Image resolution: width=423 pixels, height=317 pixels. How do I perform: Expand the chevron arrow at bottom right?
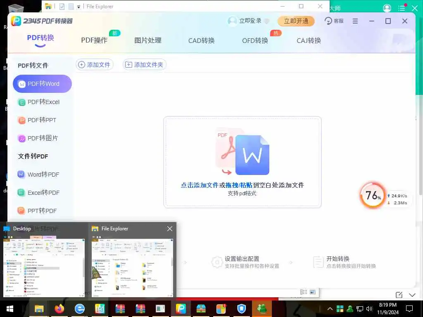(x=412, y=295)
